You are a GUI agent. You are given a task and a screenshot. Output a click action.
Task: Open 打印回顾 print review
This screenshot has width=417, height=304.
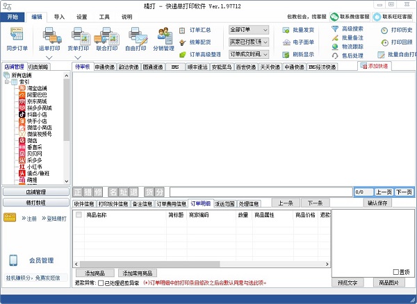pyautogui.click(x=397, y=42)
